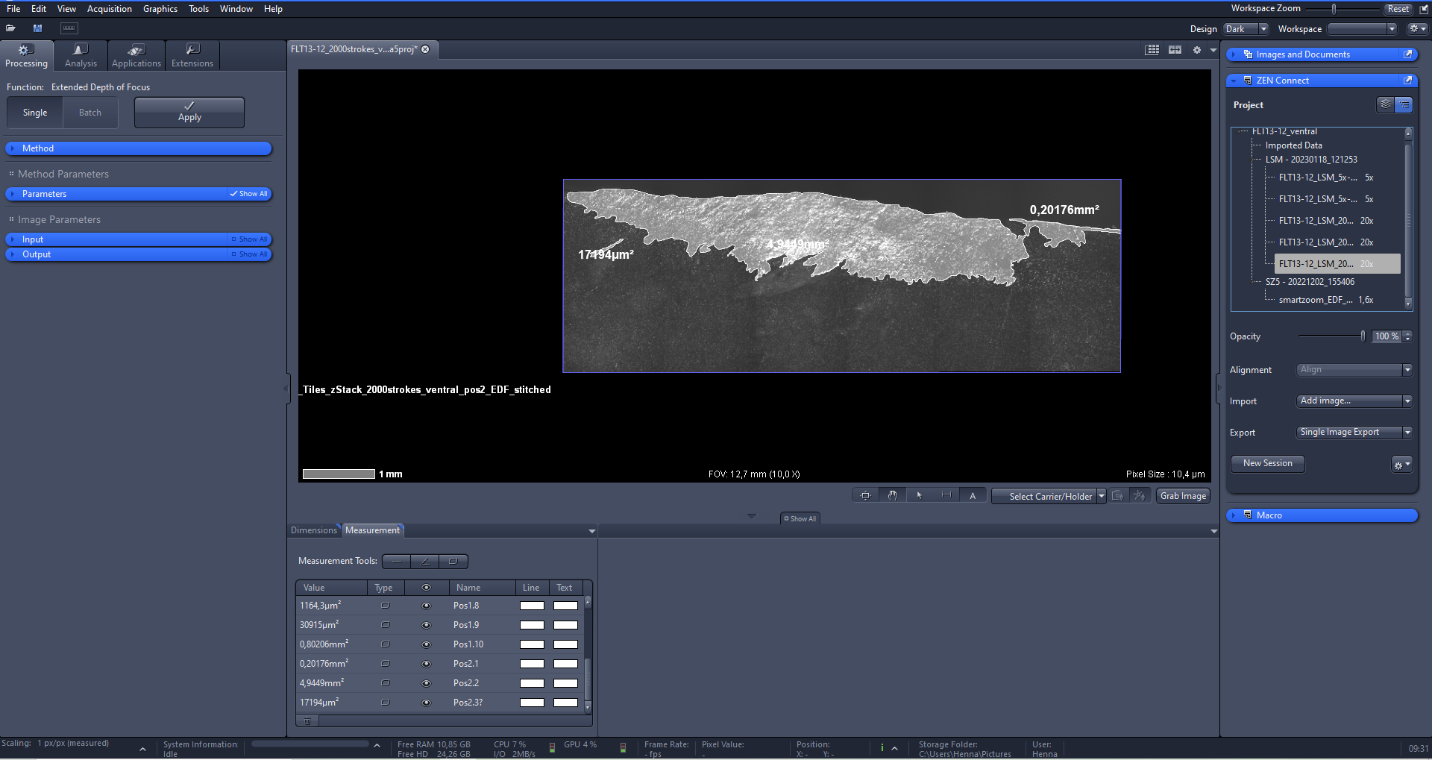Click the Type icon in Pos1.8 row
This screenshot has width=1432, height=760.
coord(386,606)
